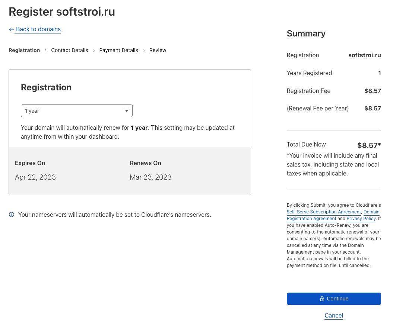
Task: View the Privacy Policy link
Action: [361, 219]
